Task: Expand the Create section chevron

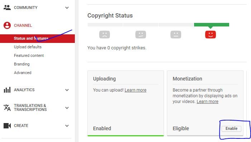Action: click(x=67, y=126)
